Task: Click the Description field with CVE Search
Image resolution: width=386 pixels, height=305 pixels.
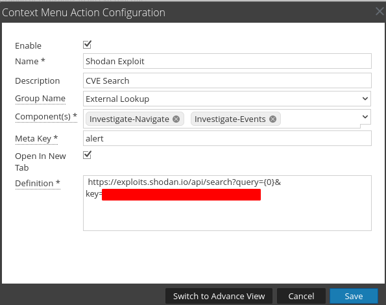Action: [x=227, y=80]
